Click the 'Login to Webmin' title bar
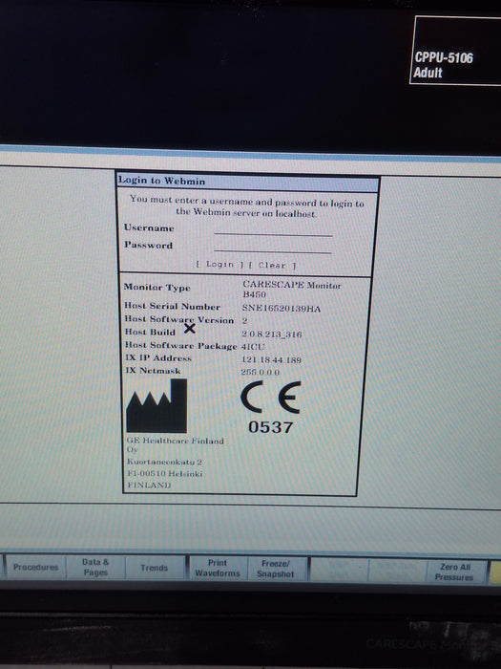The image size is (501, 669). pos(248,182)
